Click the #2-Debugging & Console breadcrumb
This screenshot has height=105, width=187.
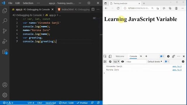27,15
